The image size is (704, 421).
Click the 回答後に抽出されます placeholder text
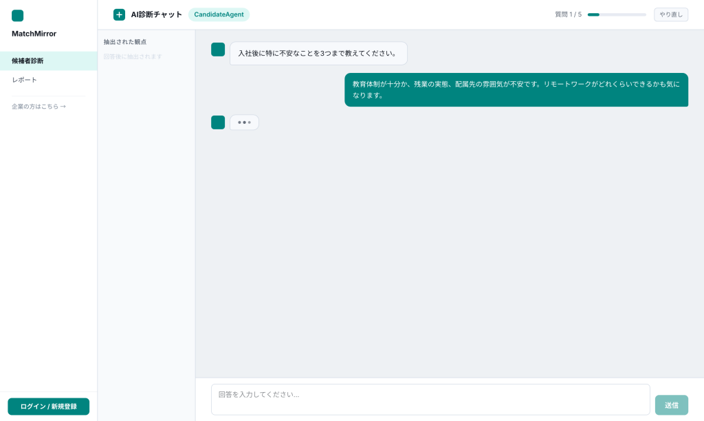tap(133, 56)
